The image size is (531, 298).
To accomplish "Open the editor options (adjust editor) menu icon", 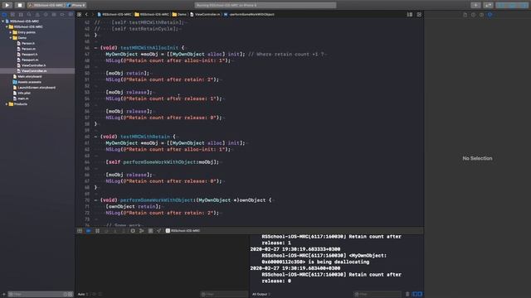I will [x=410, y=15].
